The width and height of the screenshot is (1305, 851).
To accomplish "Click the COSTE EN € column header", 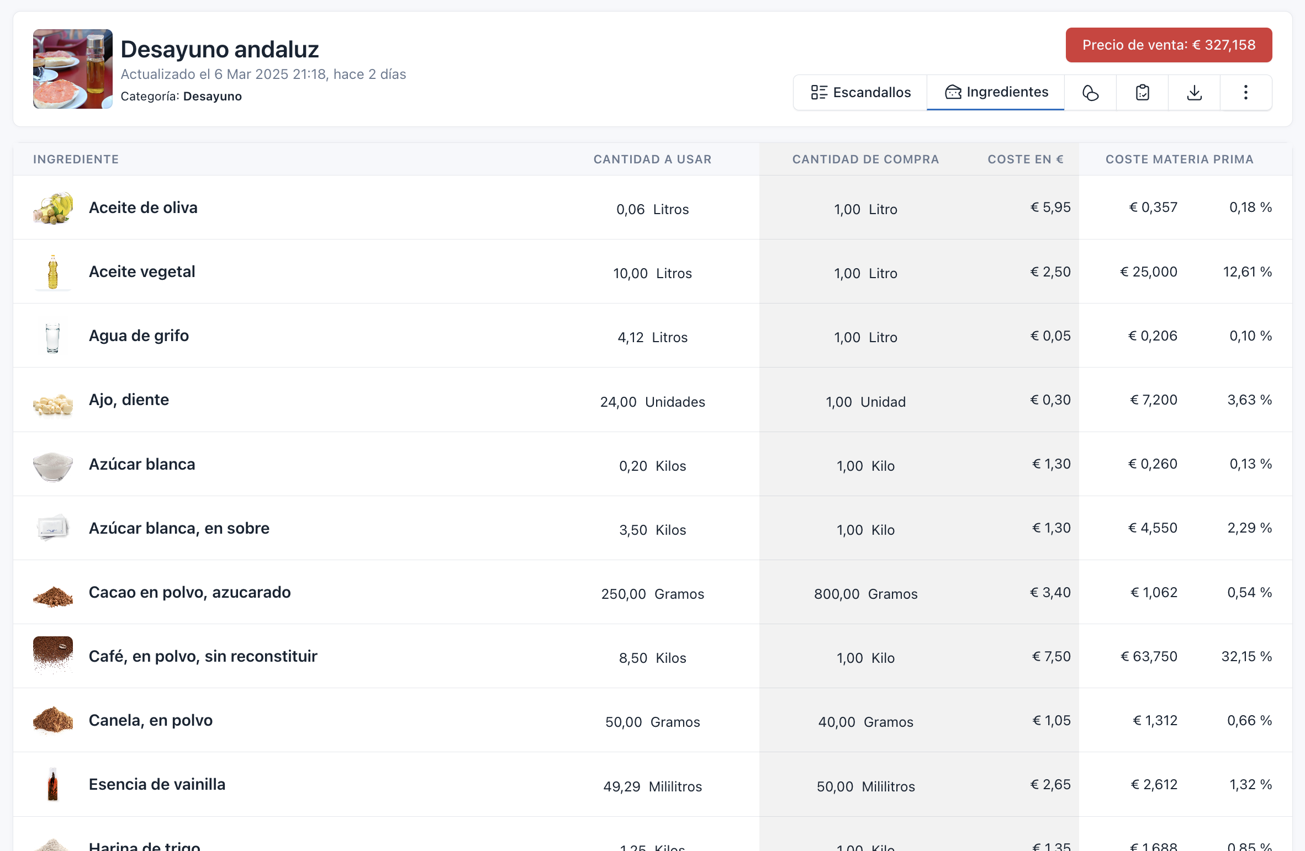I will [1026, 159].
